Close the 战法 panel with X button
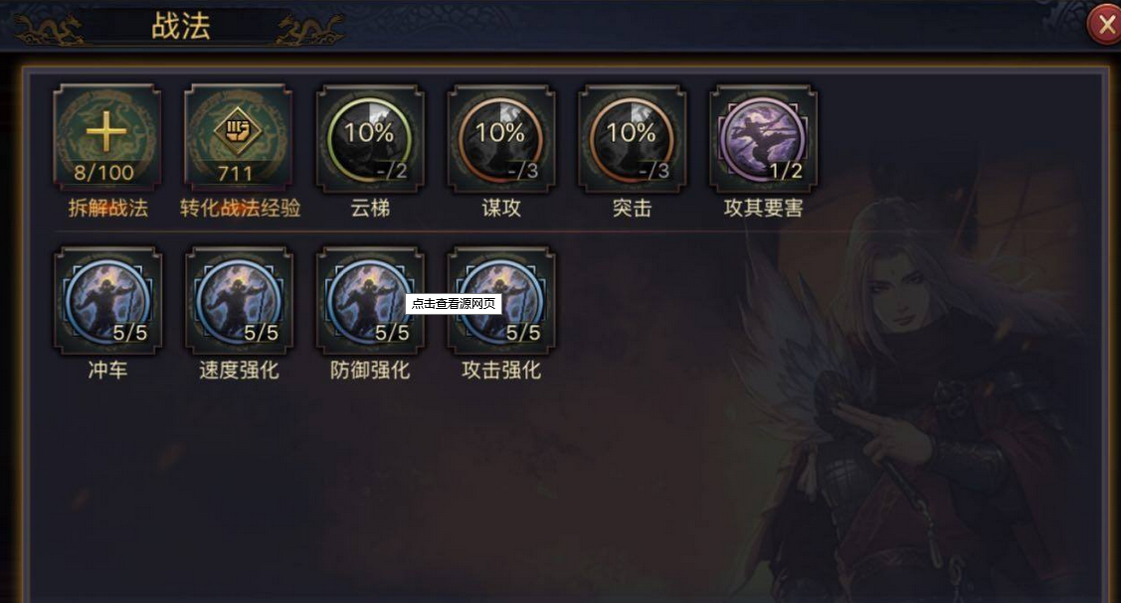Viewport: 1121px width, 603px height. click(x=1105, y=25)
